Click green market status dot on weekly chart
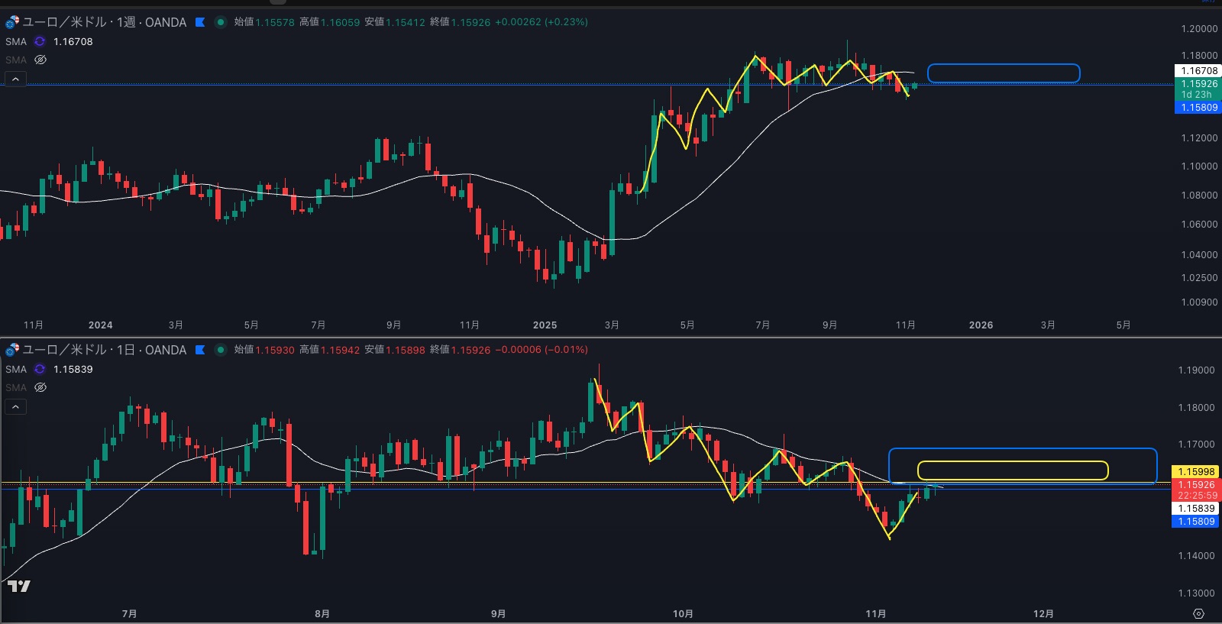Image resolution: width=1222 pixels, height=624 pixels. coord(221,22)
